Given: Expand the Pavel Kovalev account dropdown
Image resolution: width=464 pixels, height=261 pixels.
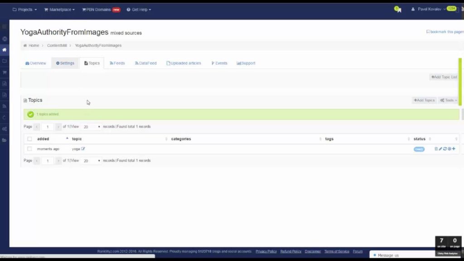Looking at the screenshot, I should 429,9.
